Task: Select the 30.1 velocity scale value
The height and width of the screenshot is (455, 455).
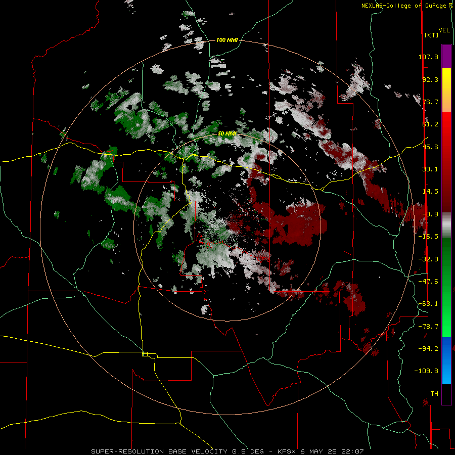Action: (x=430, y=169)
